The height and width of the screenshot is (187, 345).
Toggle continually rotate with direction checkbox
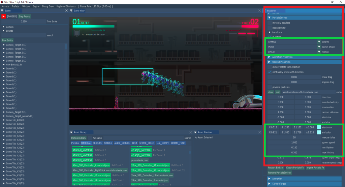(x=270, y=72)
